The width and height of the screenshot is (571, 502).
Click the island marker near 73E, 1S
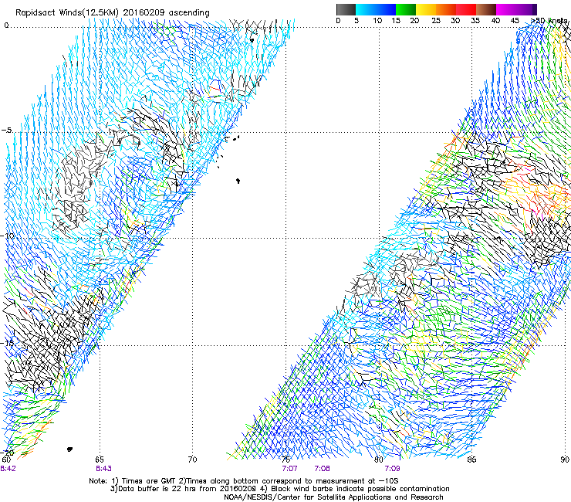click(252, 40)
